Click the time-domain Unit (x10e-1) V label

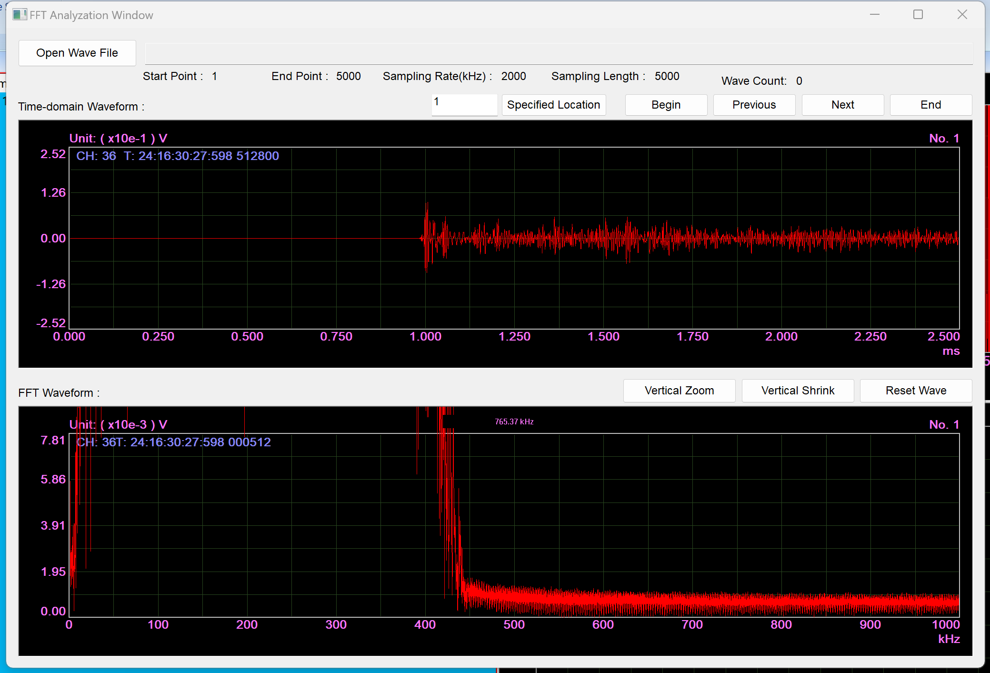pos(119,139)
